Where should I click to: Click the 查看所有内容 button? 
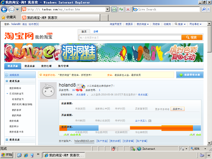click(x=190, y=75)
